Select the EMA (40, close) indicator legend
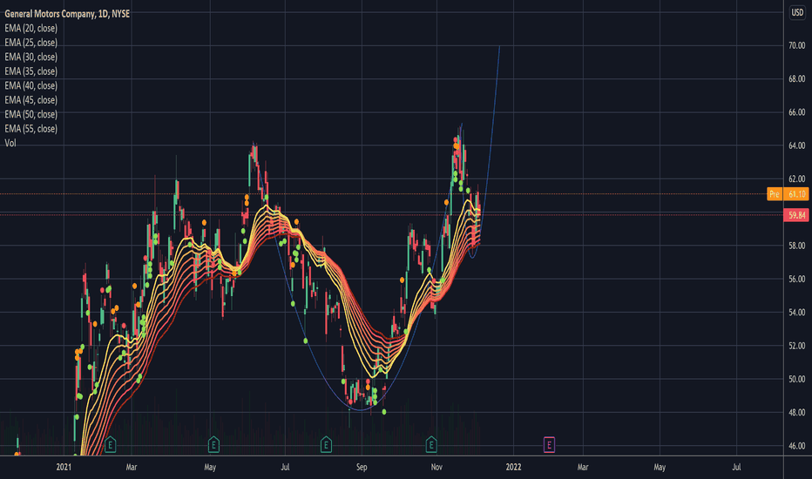812x479 pixels. click(x=31, y=85)
